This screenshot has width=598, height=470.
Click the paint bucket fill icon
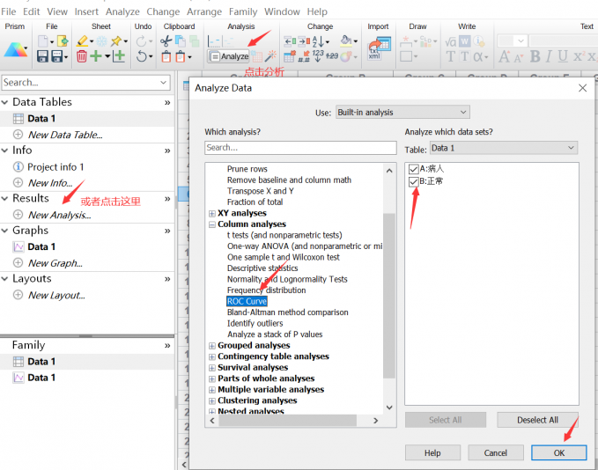[346, 40]
